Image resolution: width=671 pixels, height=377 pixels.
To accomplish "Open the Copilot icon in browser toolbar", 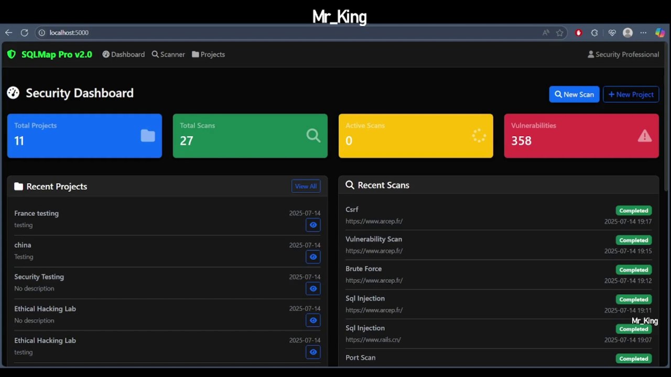I will point(660,32).
